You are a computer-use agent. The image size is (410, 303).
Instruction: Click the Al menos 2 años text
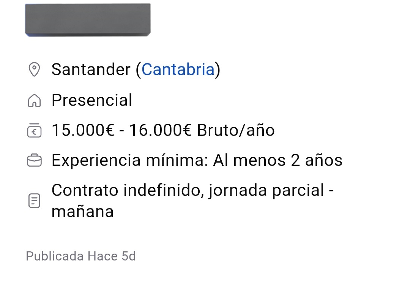278,160
